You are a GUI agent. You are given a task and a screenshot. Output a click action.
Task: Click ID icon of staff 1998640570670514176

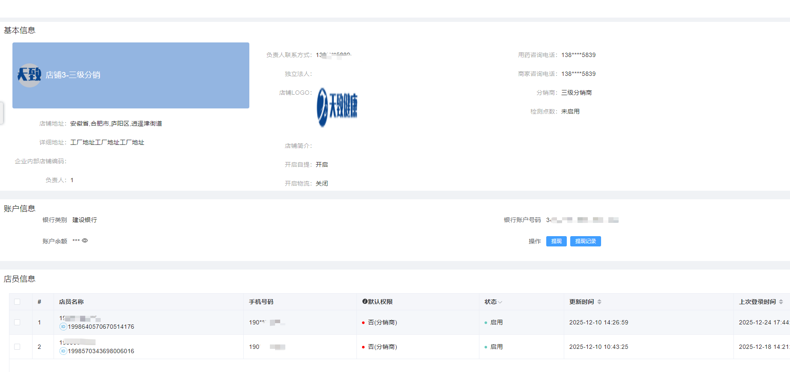point(63,327)
